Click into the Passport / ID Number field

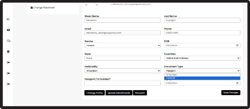click(122, 83)
